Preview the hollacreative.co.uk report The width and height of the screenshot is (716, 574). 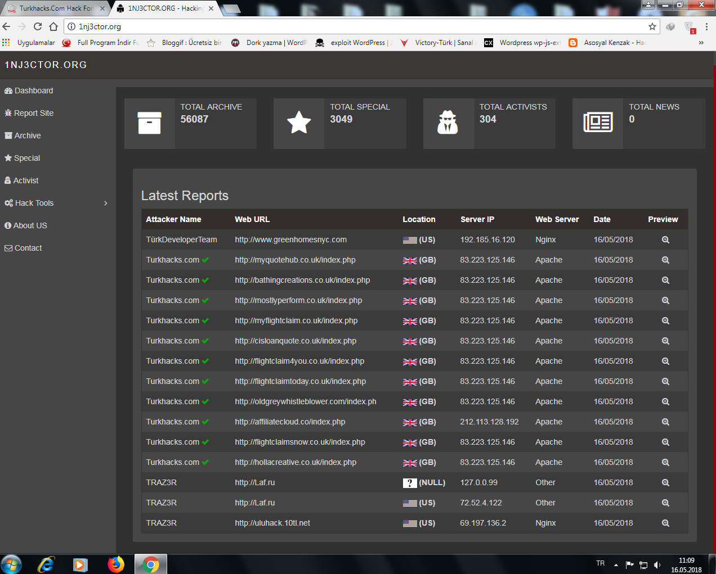665,462
